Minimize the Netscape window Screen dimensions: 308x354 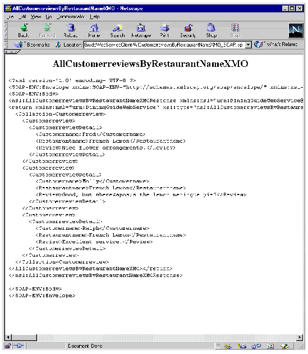pos(286,8)
